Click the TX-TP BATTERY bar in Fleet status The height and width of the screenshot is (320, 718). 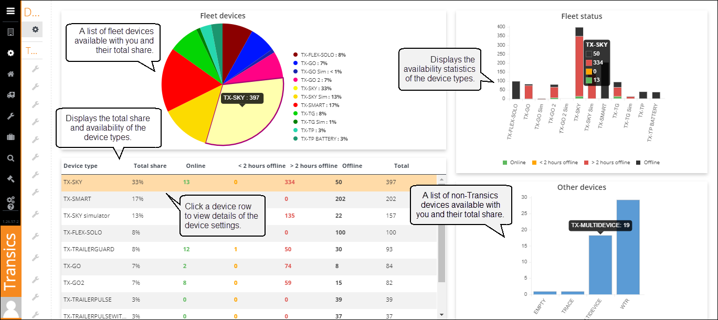[x=656, y=95]
